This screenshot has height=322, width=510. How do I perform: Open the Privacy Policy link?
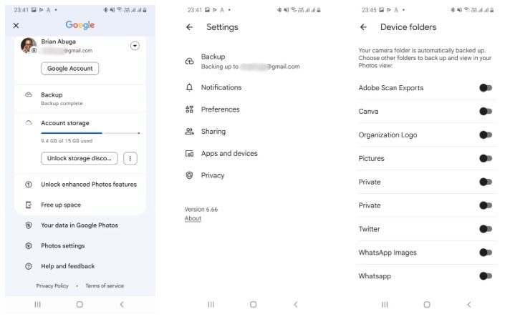point(52,286)
